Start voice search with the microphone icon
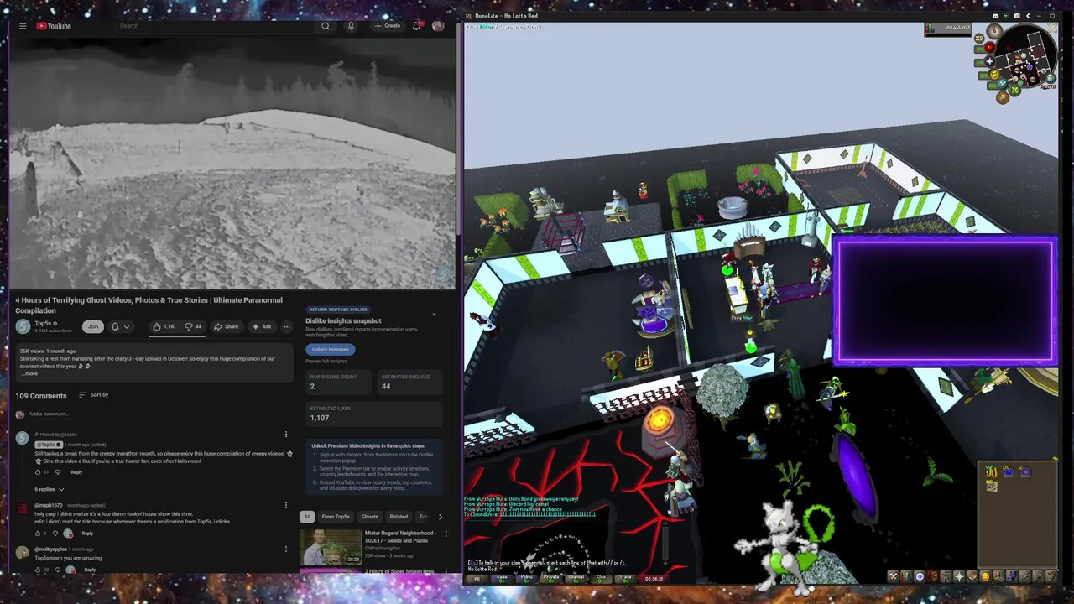The image size is (1074, 604). pyautogui.click(x=351, y=26)
